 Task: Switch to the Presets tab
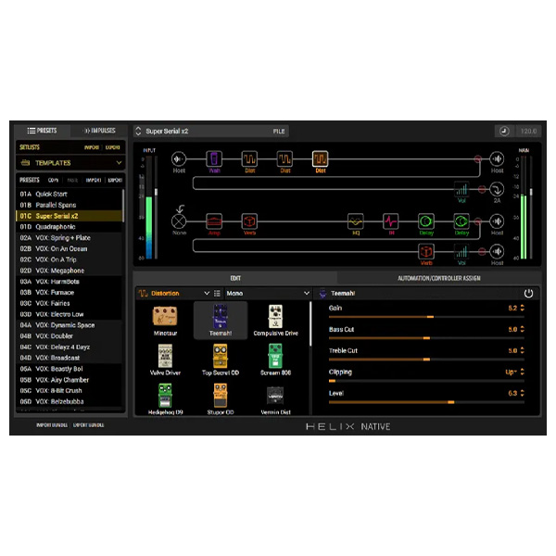tap(43, 131)
